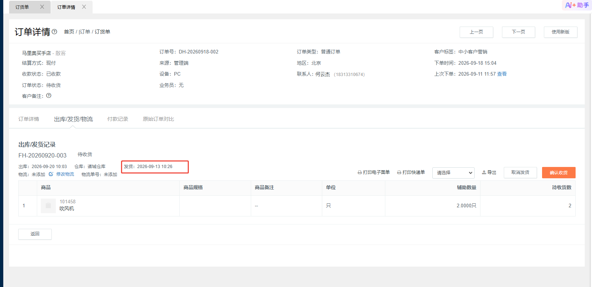Go to 首页 in breadcrumb
This screenshot has height=287, width=592.
click(69, 32)
